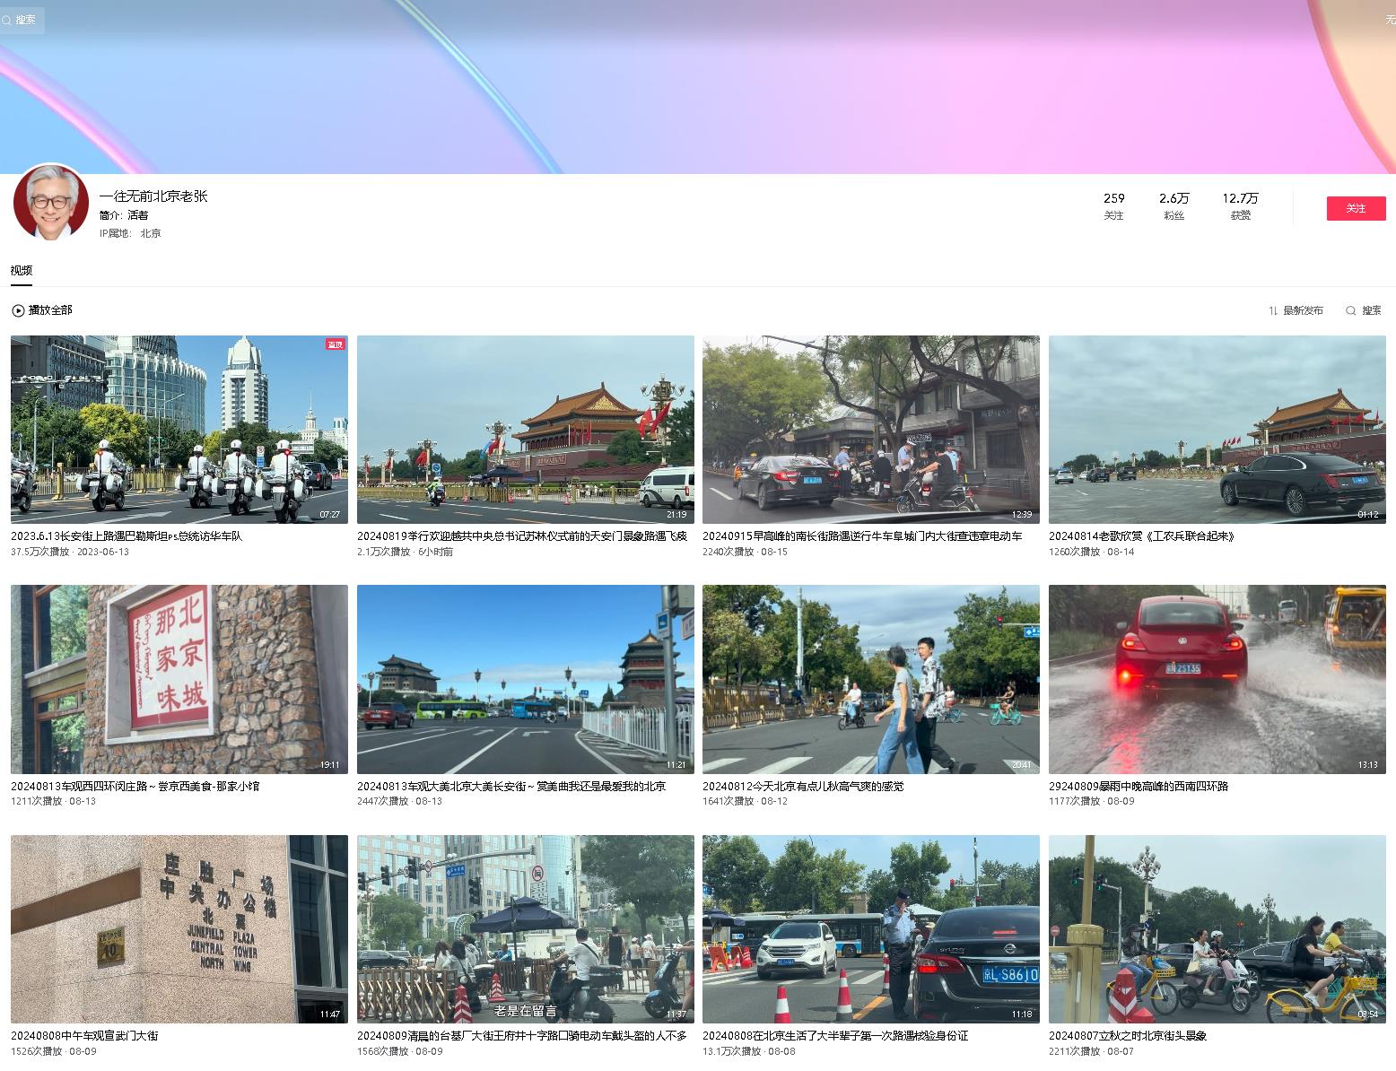Click the 20240814老歌欣赏 video title

coord(1141,536)
